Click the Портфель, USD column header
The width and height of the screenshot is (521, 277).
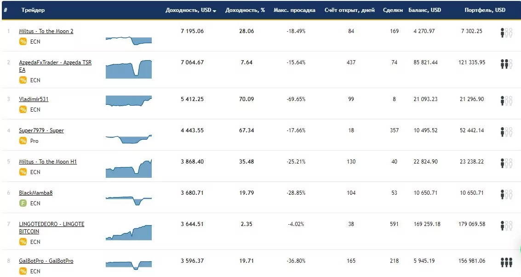click(x=485, y=10)
